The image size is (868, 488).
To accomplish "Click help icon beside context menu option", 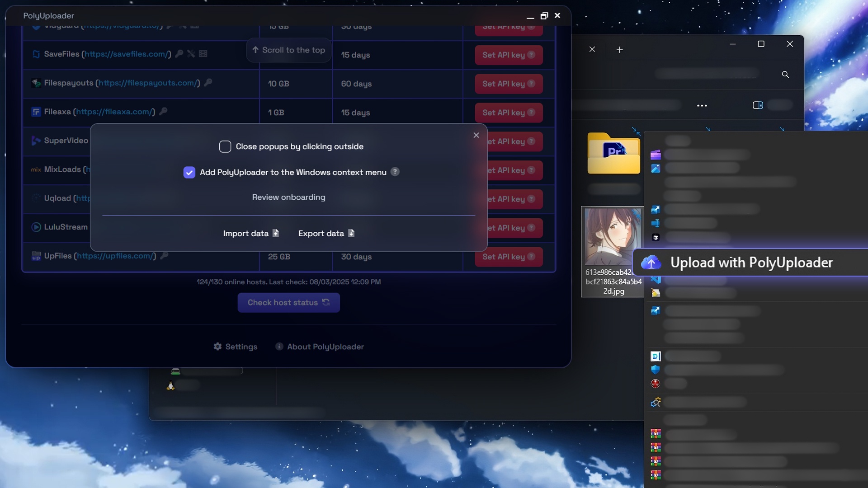I will coord(395,172).
